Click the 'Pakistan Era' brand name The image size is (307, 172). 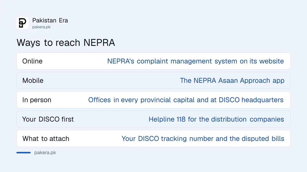coord(50,20)
